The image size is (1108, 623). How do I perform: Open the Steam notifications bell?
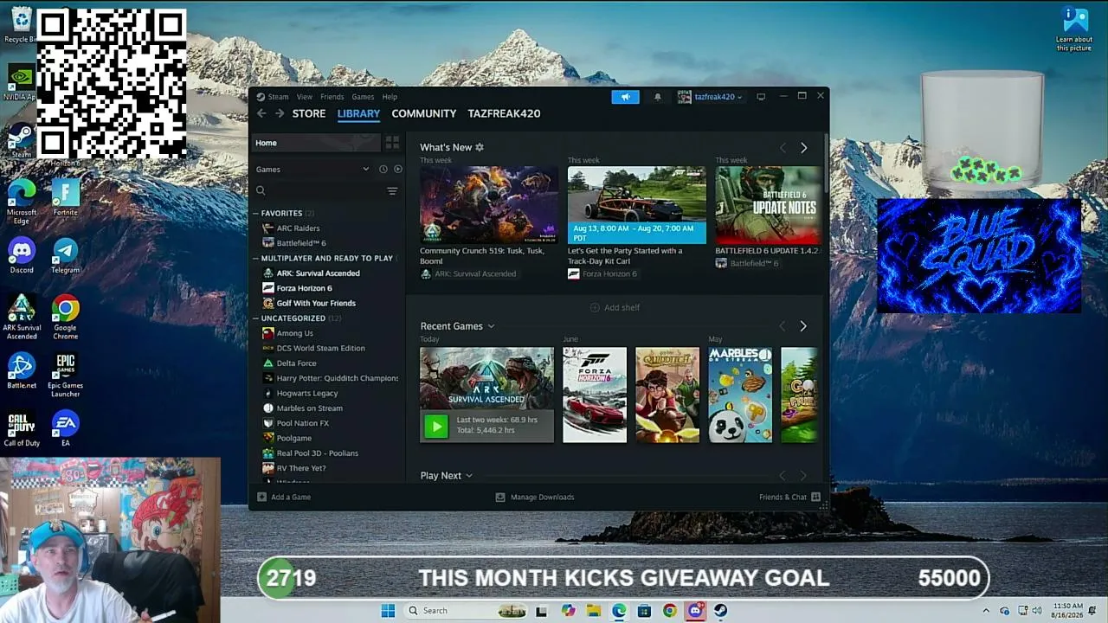point(658,97)
